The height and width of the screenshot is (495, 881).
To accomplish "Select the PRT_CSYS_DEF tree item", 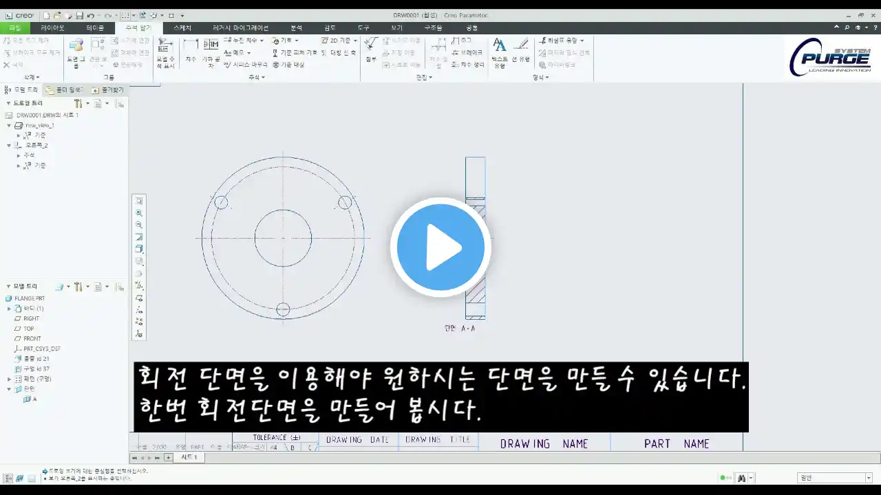I will coord(38,349).
